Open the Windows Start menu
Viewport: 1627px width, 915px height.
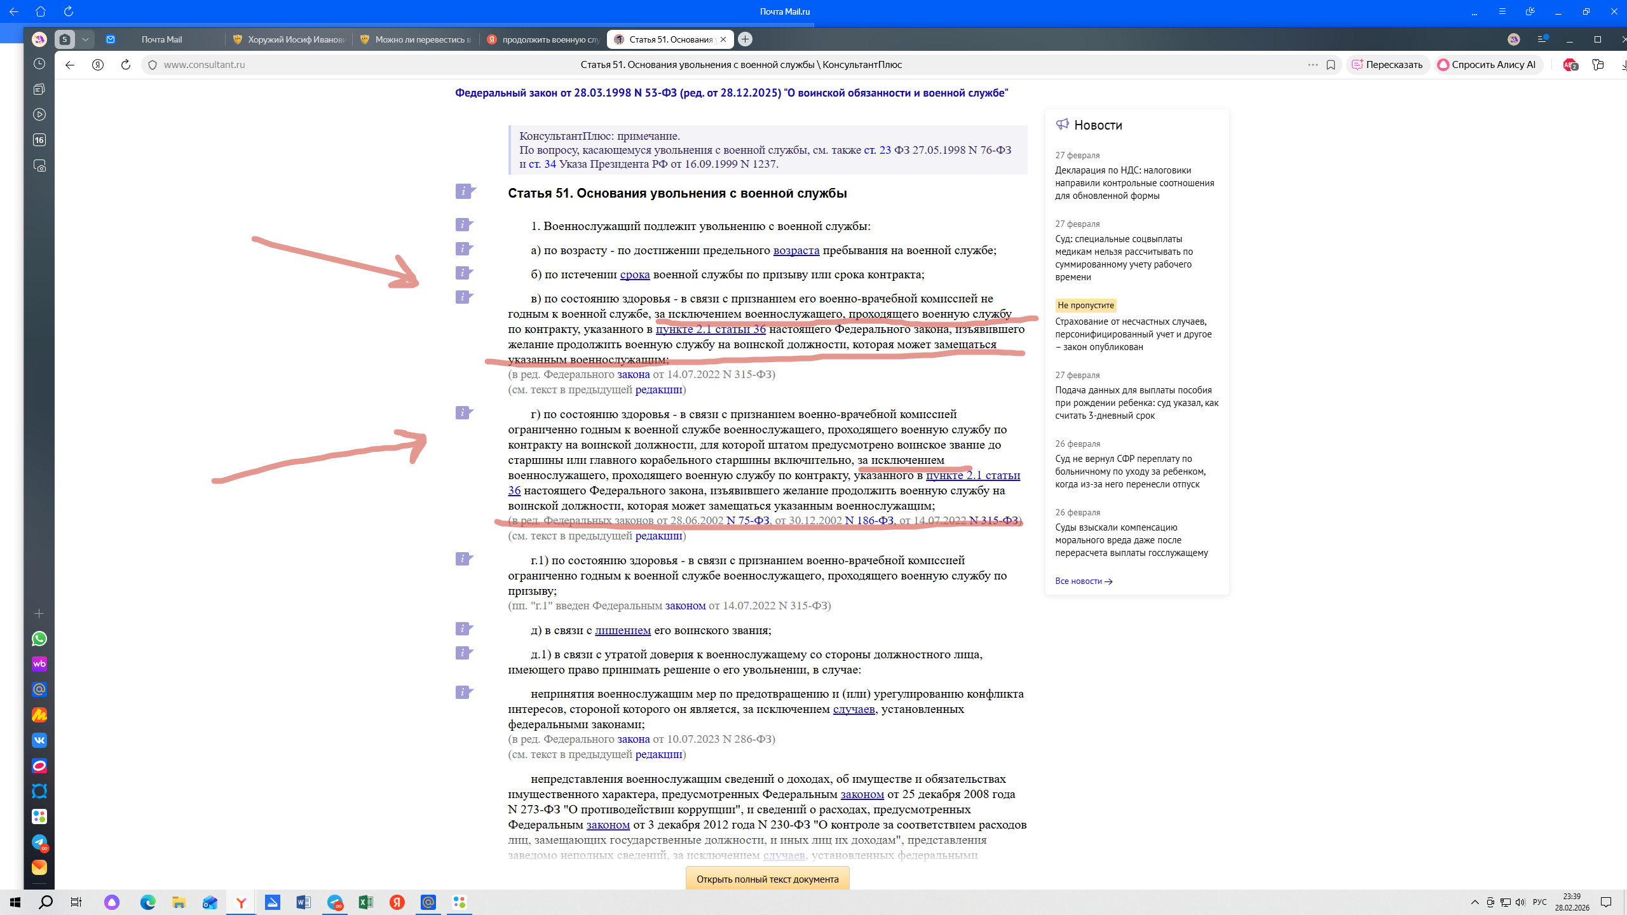click(15, 902)
